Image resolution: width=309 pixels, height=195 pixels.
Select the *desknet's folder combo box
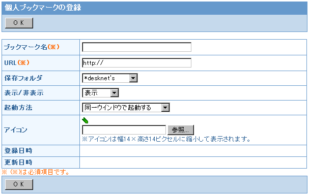pos(110,78)
